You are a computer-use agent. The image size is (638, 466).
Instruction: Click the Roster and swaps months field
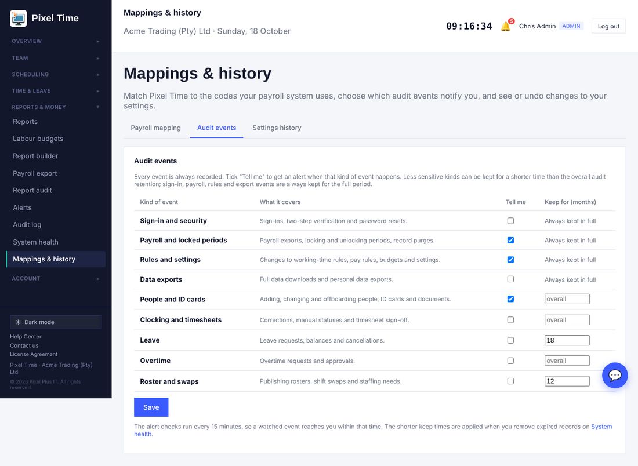tap(567, 381)
